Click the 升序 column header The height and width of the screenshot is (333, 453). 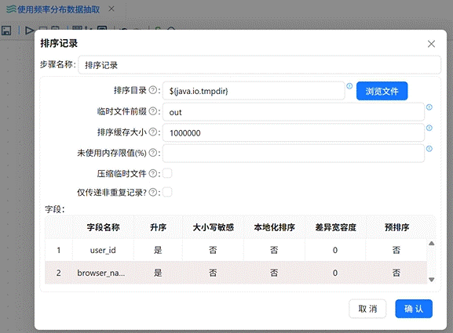pos(158,227)
